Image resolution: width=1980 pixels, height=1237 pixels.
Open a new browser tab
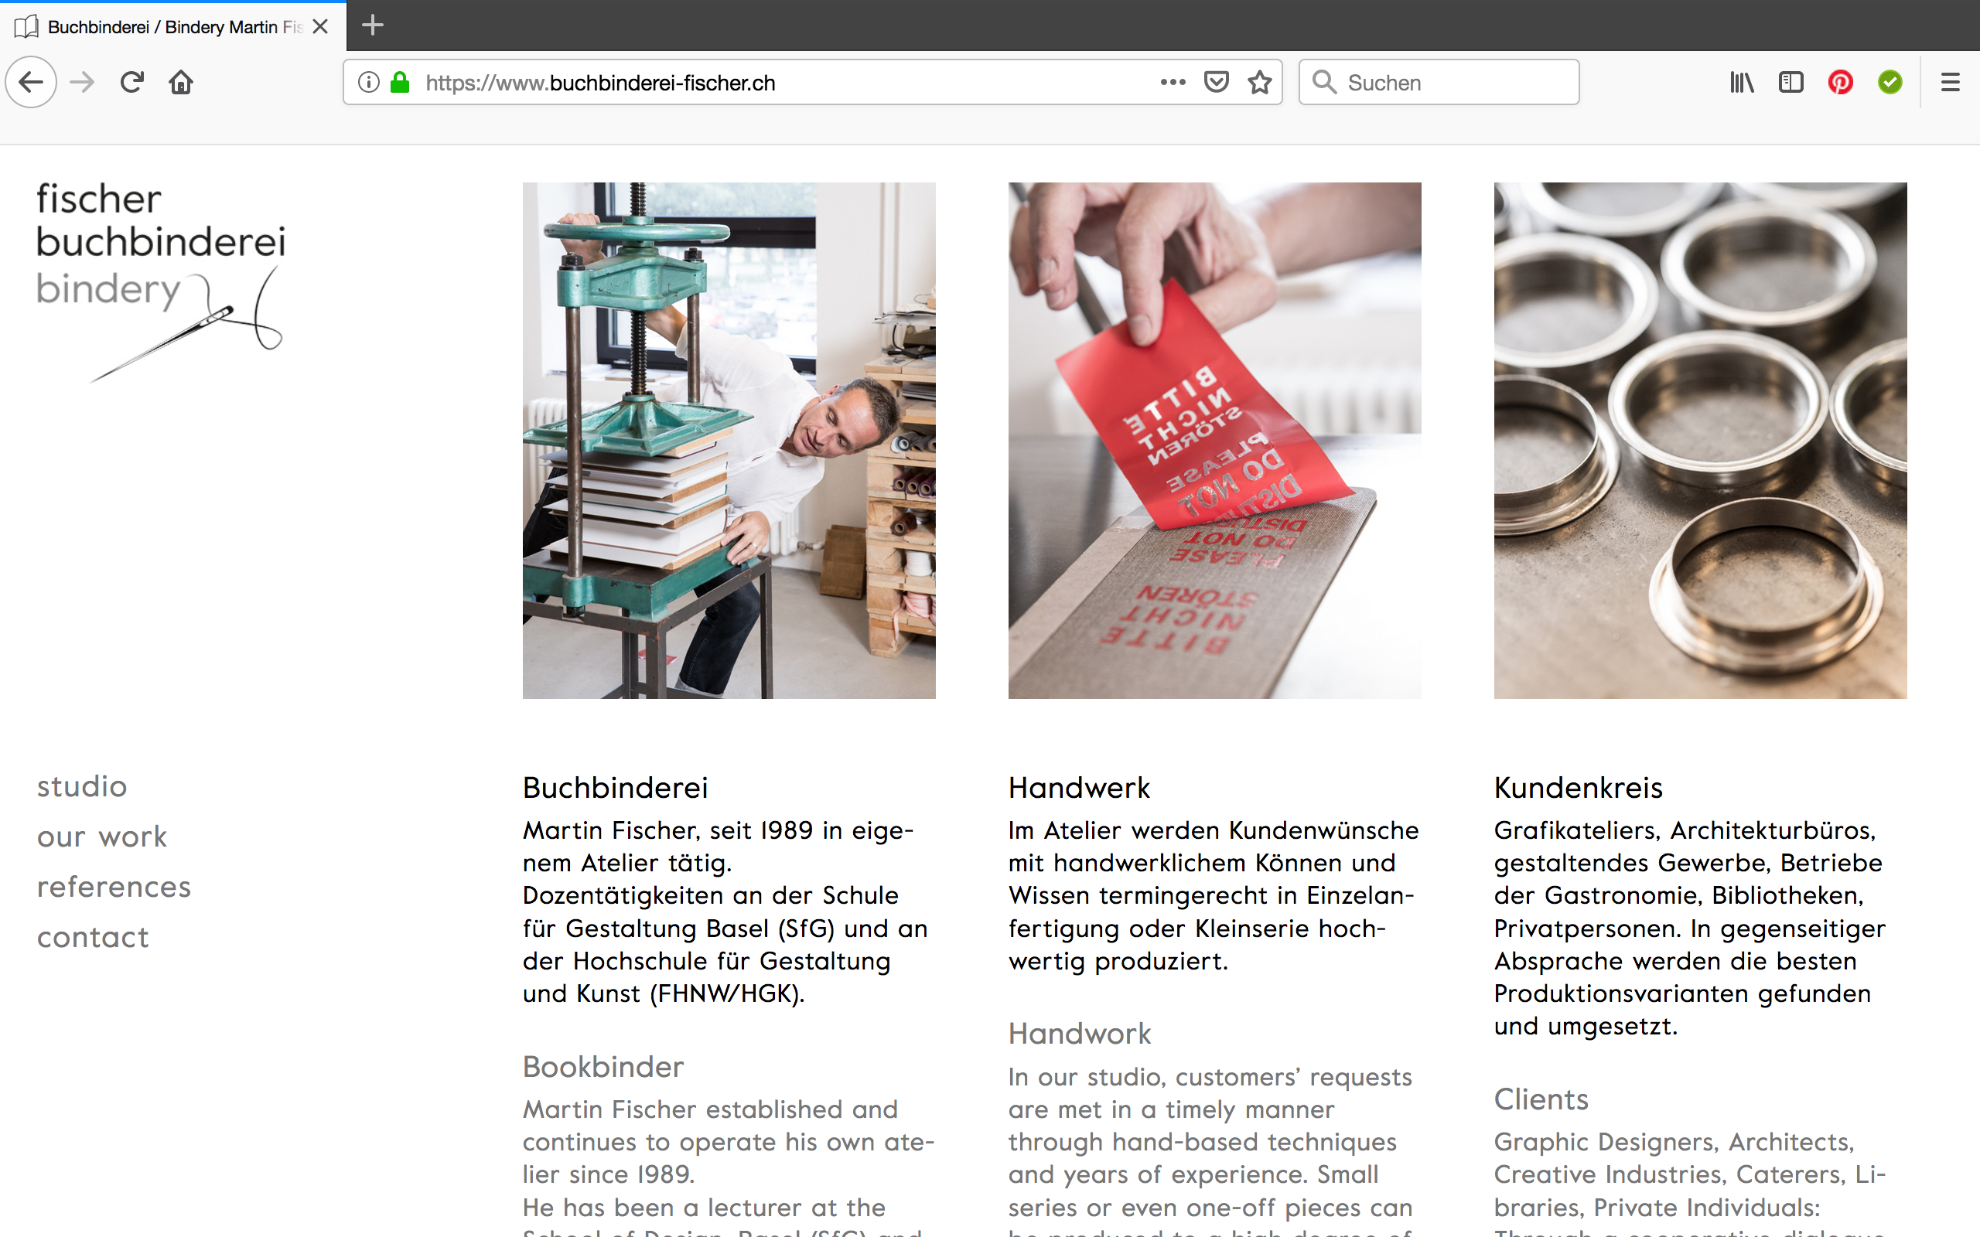[x=372, y=26]
